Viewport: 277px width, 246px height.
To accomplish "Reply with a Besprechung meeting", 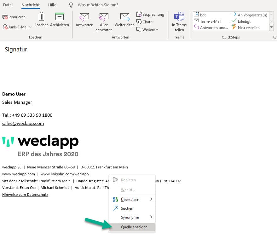I will [150, 14].
